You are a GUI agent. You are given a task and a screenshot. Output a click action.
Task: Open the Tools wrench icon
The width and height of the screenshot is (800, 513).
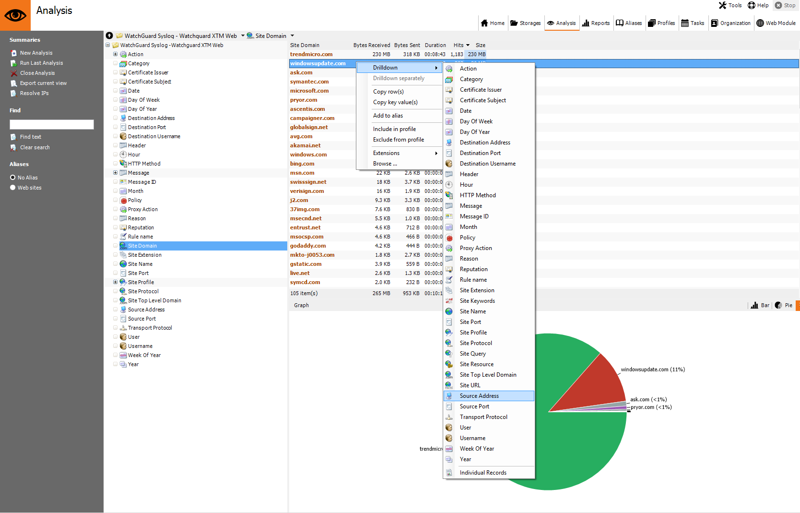[x=722, y=5]
